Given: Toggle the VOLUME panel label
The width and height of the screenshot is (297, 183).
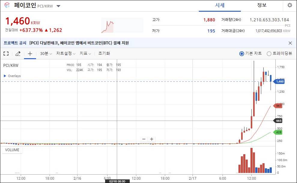Looking at the screenshot, I should click(x=12, y=150).
